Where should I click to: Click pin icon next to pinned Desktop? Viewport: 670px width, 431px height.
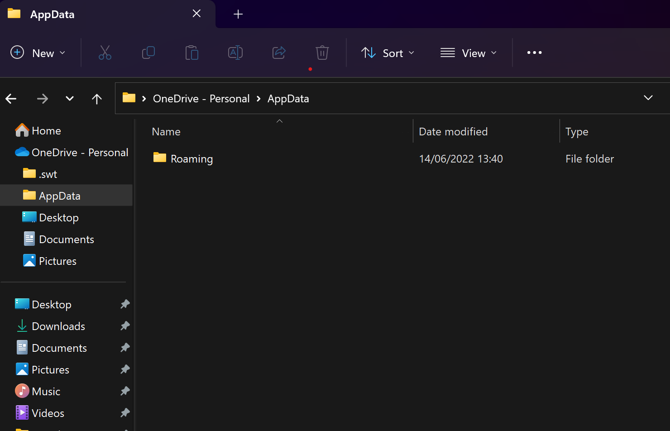tap(125, 304)
